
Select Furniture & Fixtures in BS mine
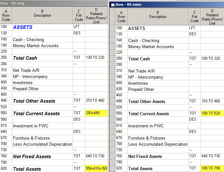coord(147,138)
